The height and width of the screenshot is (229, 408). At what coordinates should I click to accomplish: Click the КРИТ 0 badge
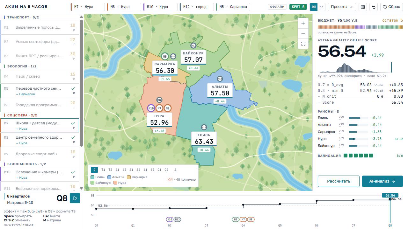pos(298,7)
